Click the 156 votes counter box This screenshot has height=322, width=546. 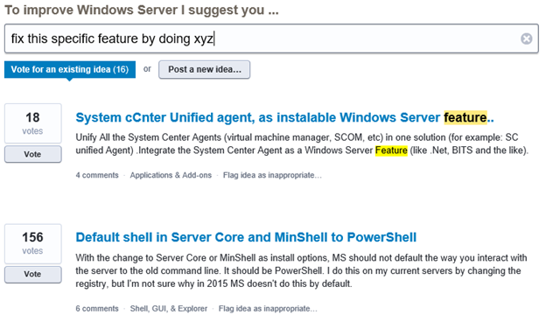[32, 243]
